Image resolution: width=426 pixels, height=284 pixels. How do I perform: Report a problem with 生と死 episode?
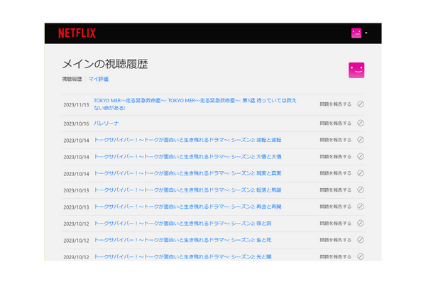click(335, 240)
